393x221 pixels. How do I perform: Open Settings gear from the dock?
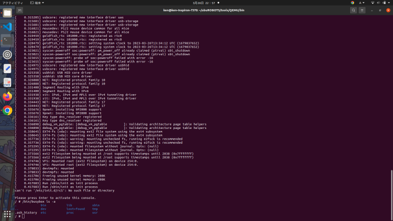pyautogui.click(x=7, y=54)
